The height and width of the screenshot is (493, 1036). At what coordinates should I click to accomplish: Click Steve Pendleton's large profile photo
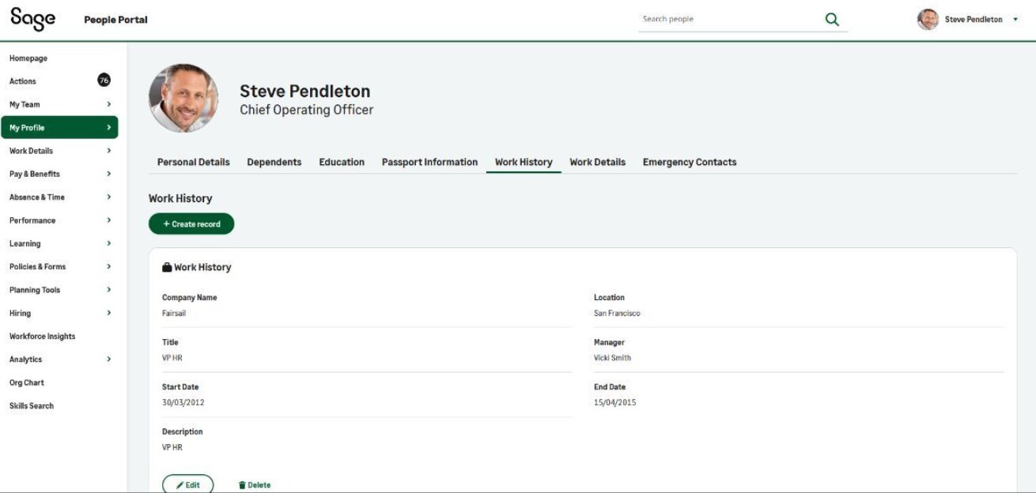(x=183, y=98)
